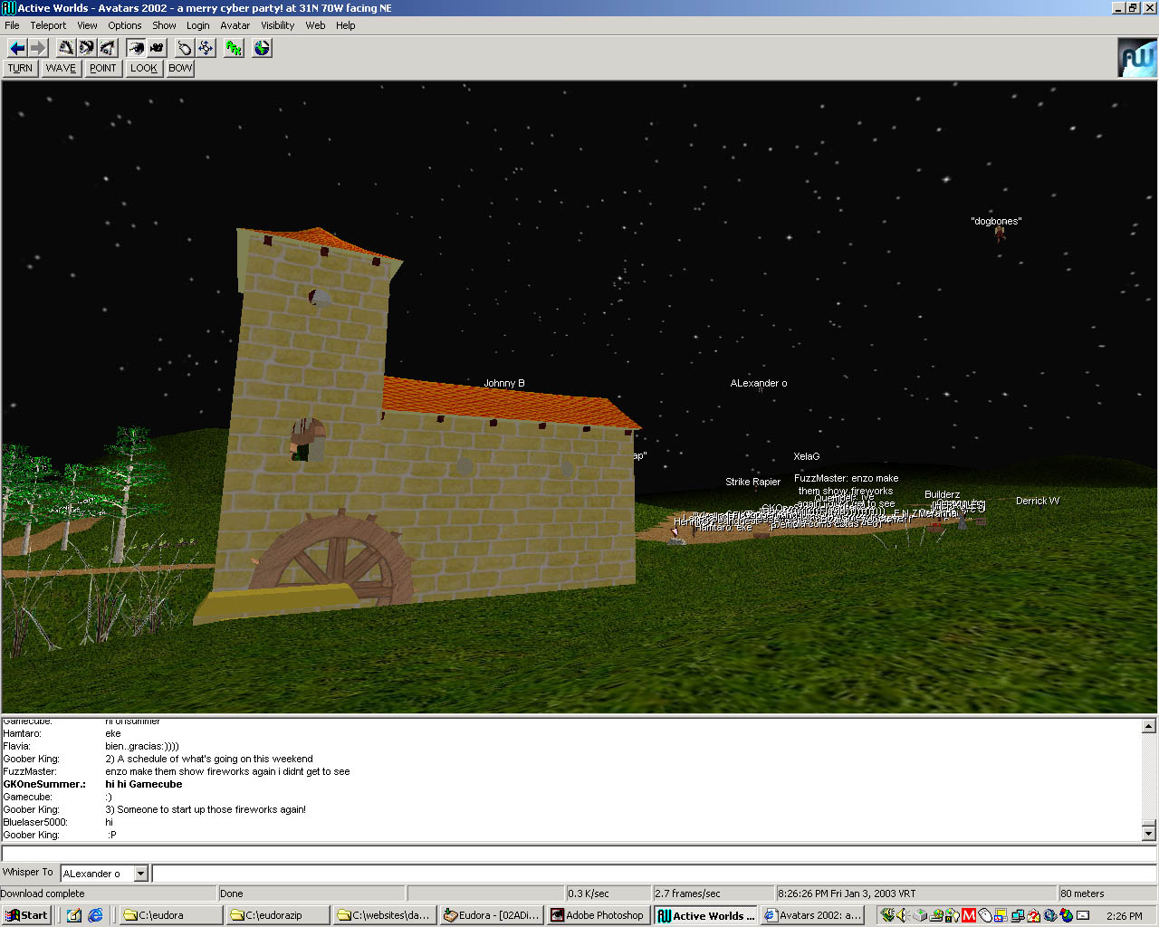Image resolution: width=1159 pixels, height=927 pixels.
Task: Open the Visibility menu
Action: tap(277, 25)
